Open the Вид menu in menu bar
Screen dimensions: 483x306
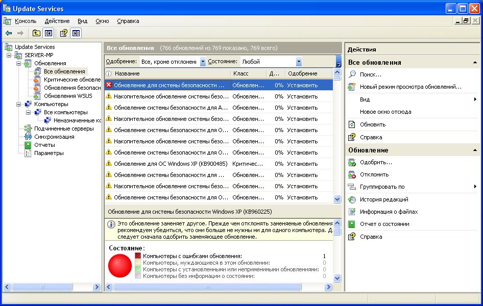(82, 21)
